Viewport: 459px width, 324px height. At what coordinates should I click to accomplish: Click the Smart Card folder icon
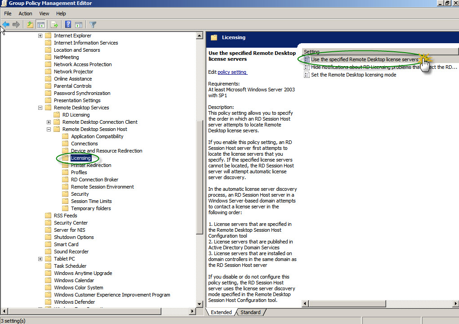point(48,244)
